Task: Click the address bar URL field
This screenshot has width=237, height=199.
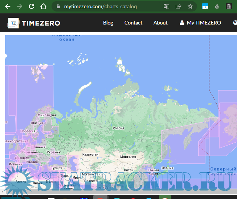Action: click(108, 6)
